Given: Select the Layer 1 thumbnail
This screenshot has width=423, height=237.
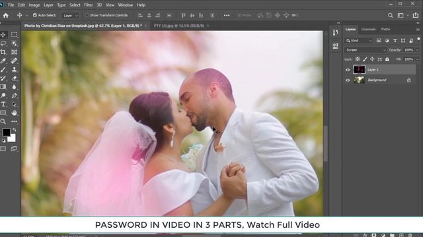Looking at the screenshot, I should point(359,70).
